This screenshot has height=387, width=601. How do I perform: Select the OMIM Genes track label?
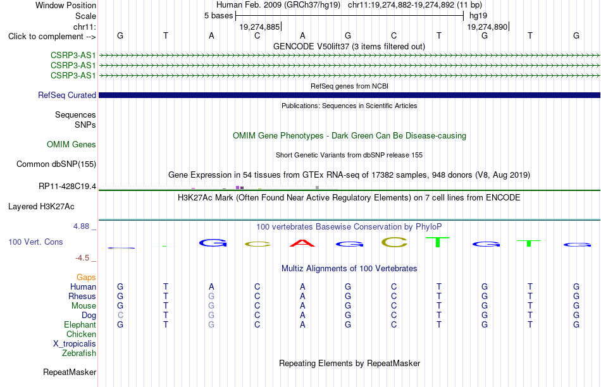(x=71, y=144)
